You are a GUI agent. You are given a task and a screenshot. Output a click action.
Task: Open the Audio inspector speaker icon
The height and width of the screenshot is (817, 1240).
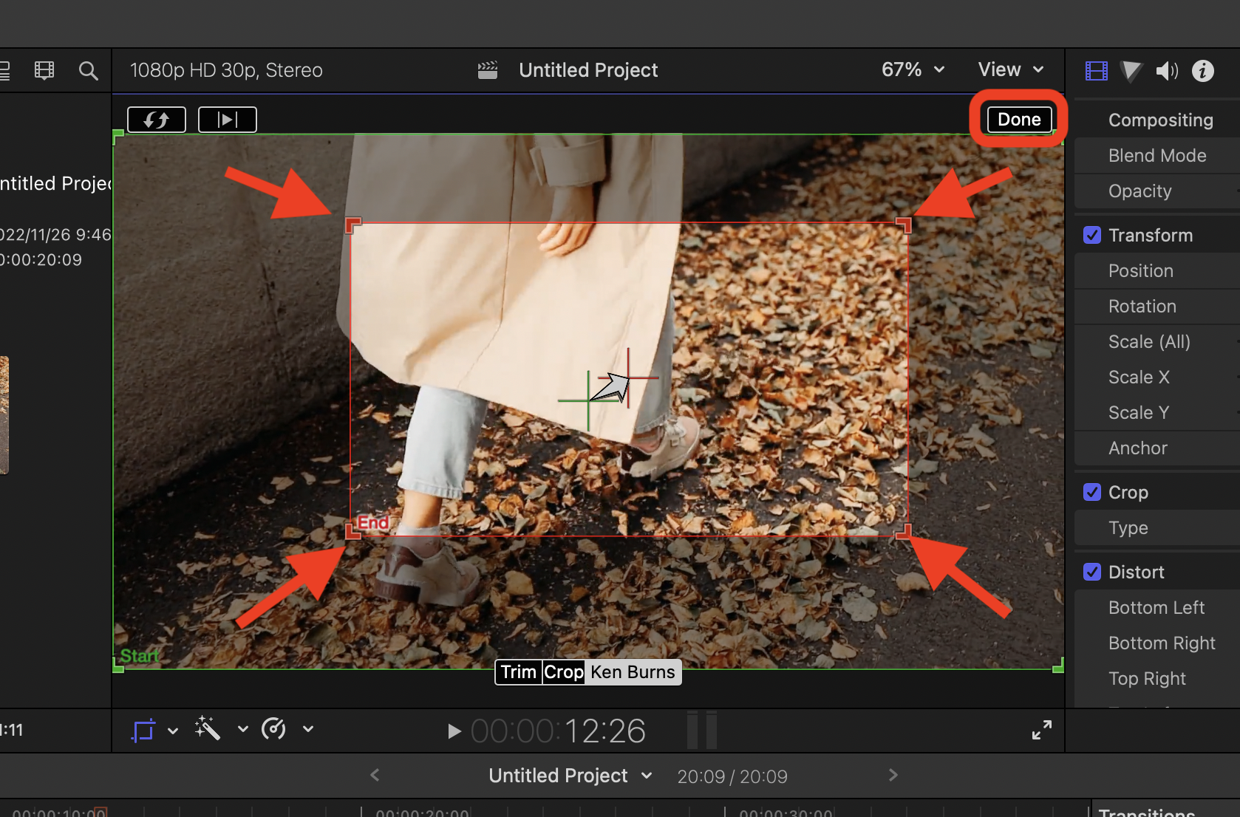1167,71
